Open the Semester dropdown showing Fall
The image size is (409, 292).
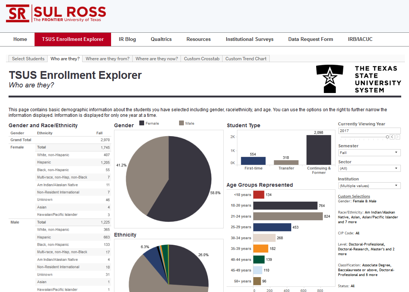369,153
